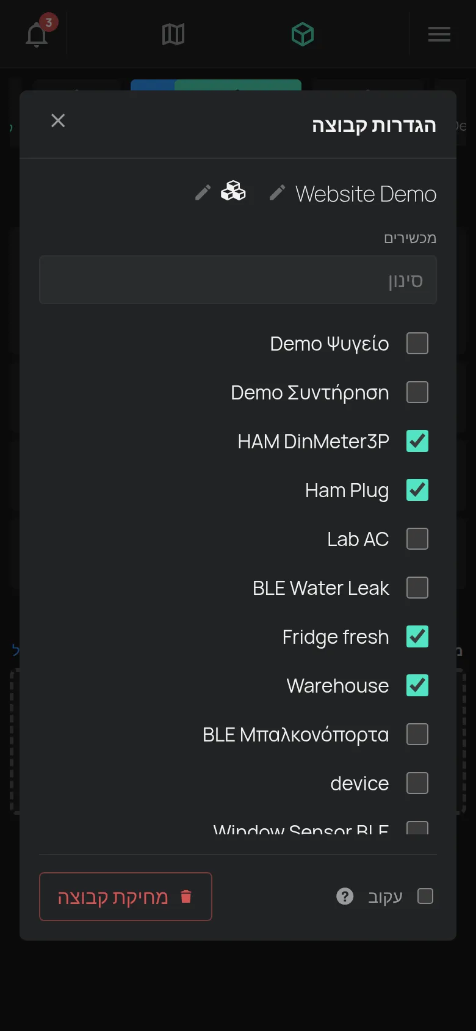Viewport: 476px width, 1031px height.
Task: Open the notifications bell icon
Action: (x=37, y=34)
